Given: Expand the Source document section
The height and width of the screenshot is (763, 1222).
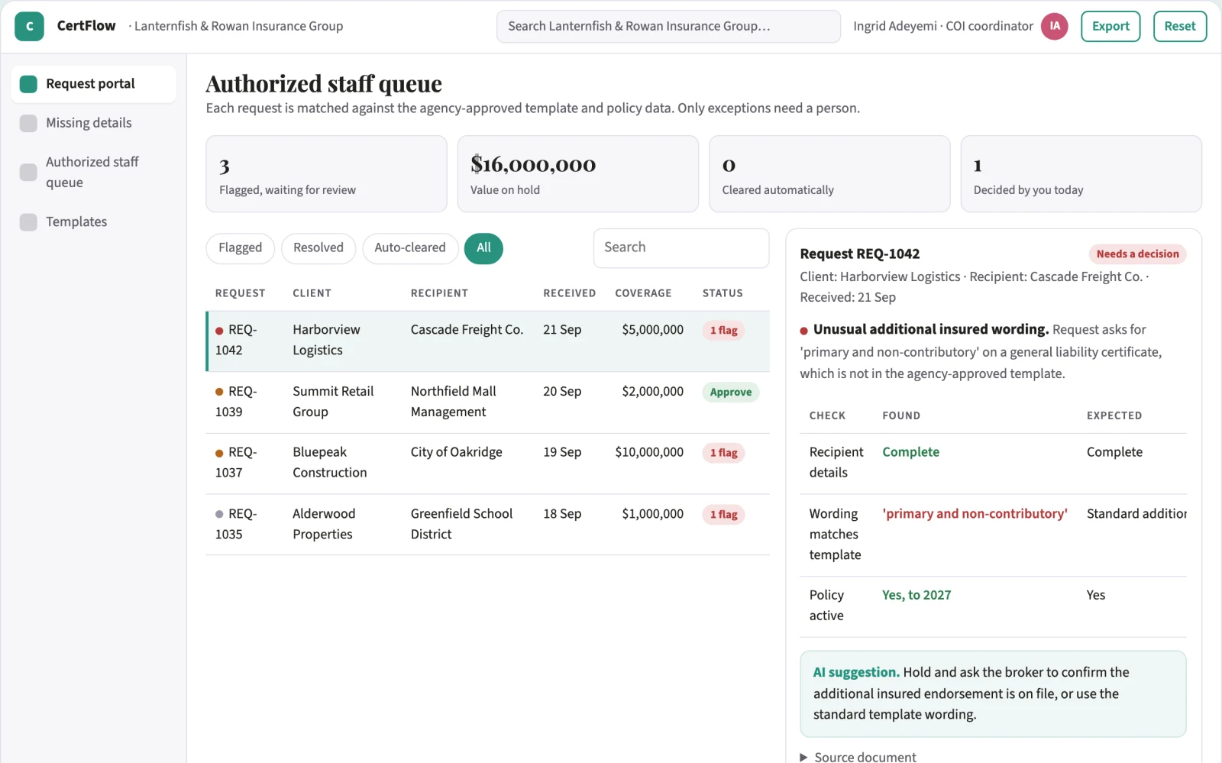Looking at the screenshot, I should 858,756.
